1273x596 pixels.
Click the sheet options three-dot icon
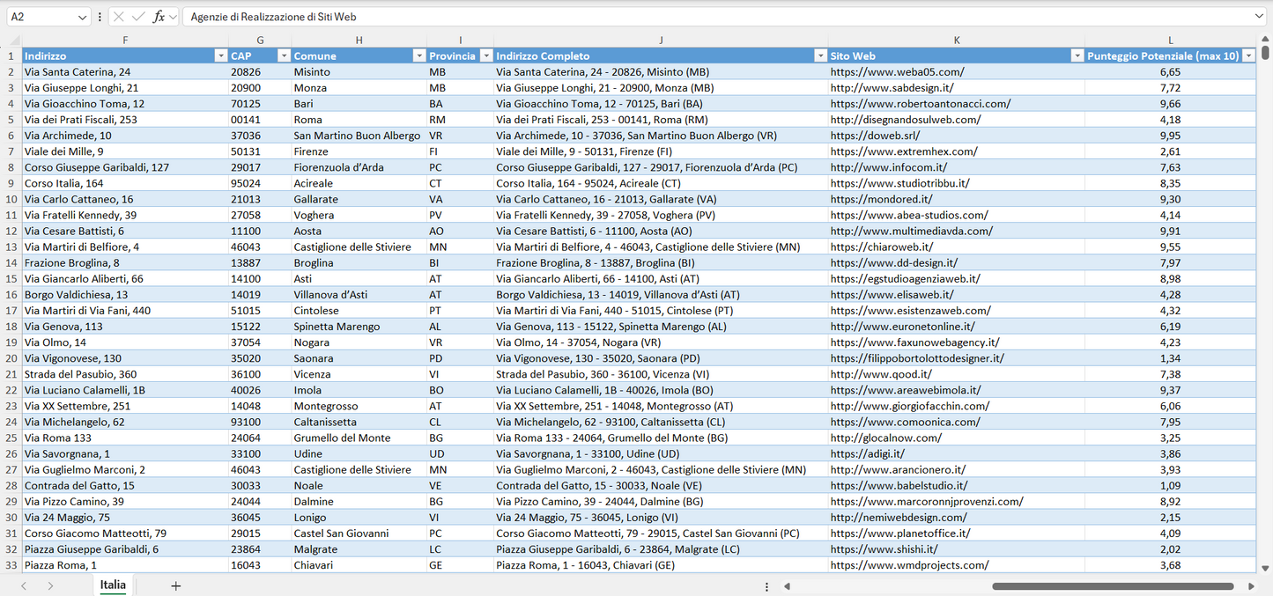(766, 585)
